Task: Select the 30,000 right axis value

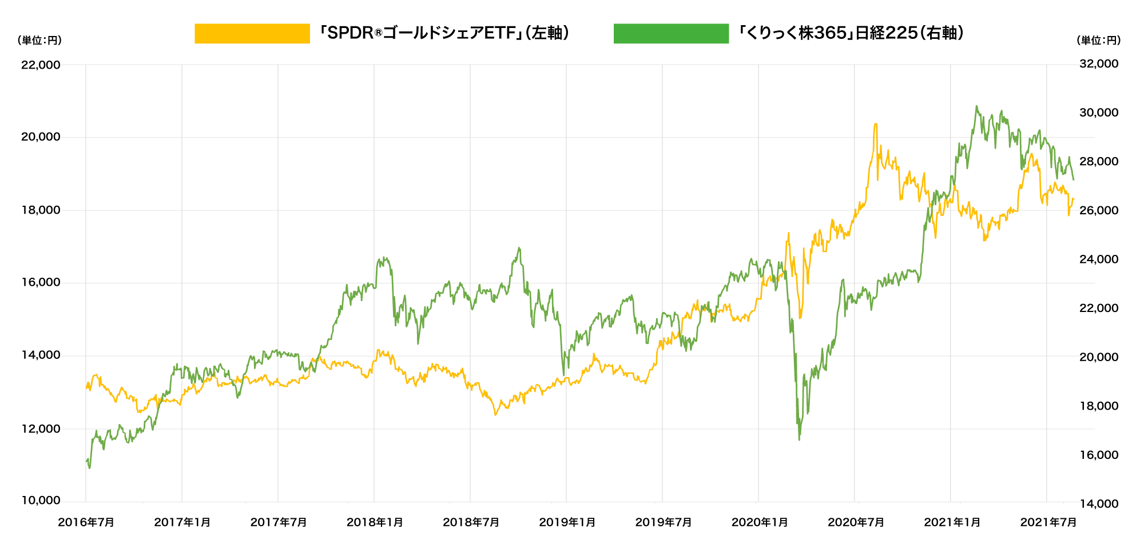Action: pyautogui.click(x=1098, y=113)
